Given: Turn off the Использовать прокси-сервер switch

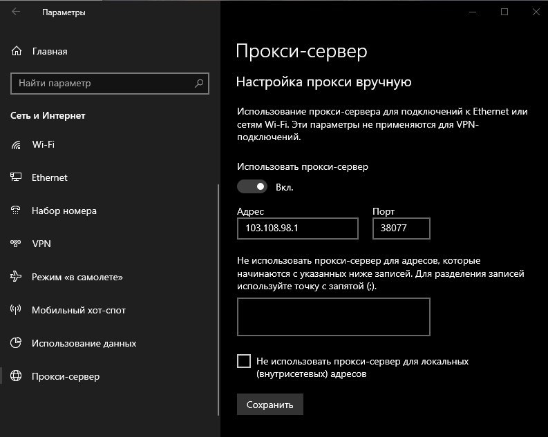Looking at the screenshot, I should pyautogui.click(x=252, y=186).
